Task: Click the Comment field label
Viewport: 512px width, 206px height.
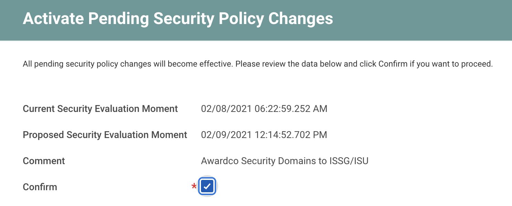Action: (x=44, y=161)
